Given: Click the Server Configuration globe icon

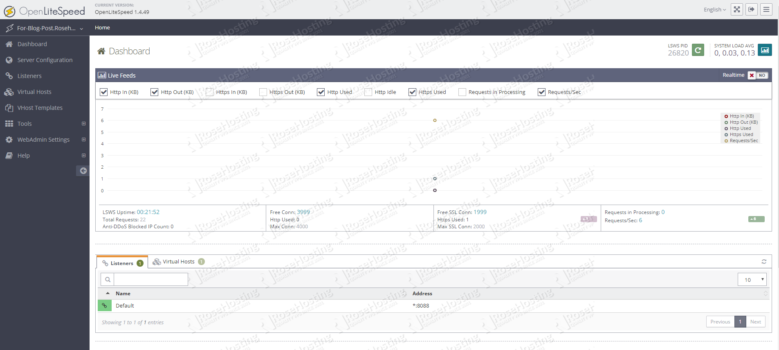Looking at the screenshot, I should pyautogui.click(x=9, y=60).
